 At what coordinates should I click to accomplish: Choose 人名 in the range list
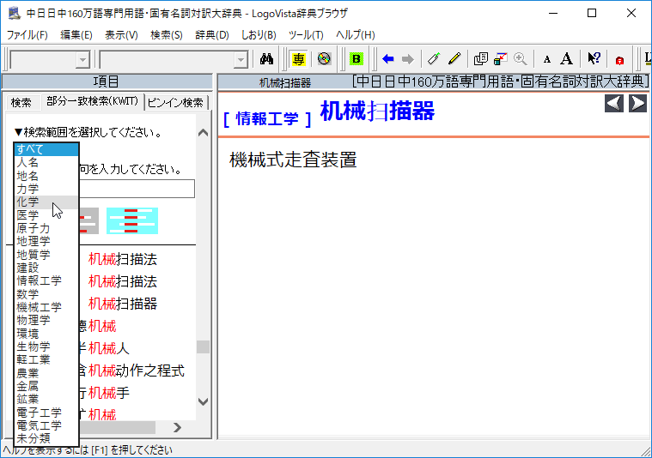(46, 162)
